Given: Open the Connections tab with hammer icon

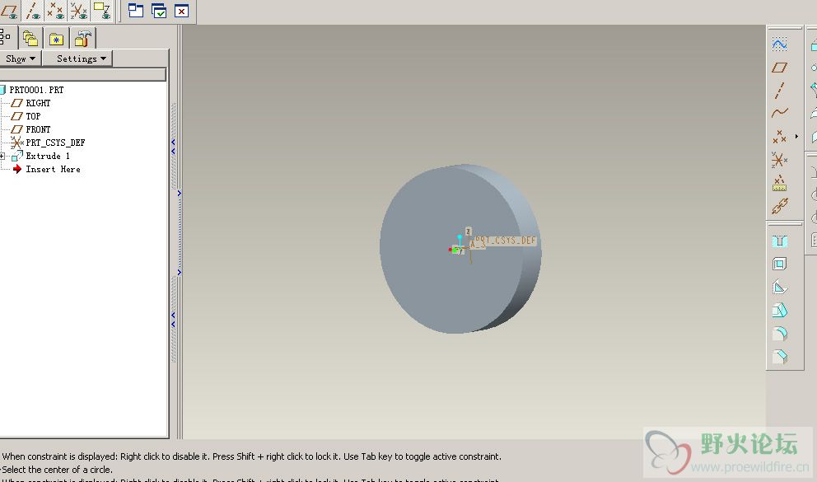Looking at the screenshot, I should pos(82,39).
